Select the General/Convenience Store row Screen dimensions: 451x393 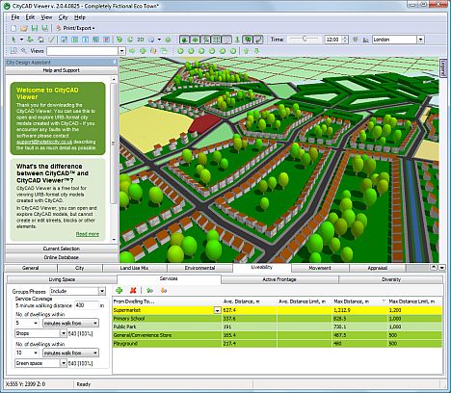coord(278,335)
